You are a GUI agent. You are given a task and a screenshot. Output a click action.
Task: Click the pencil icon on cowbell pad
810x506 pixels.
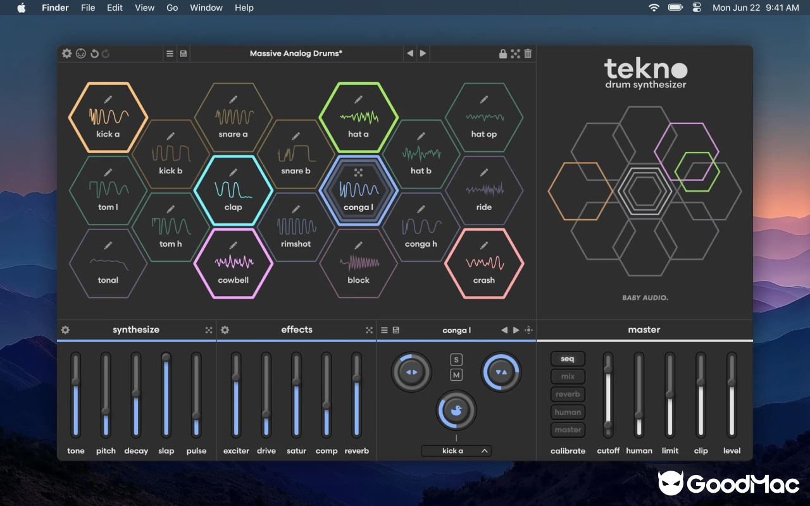[233, 245]
